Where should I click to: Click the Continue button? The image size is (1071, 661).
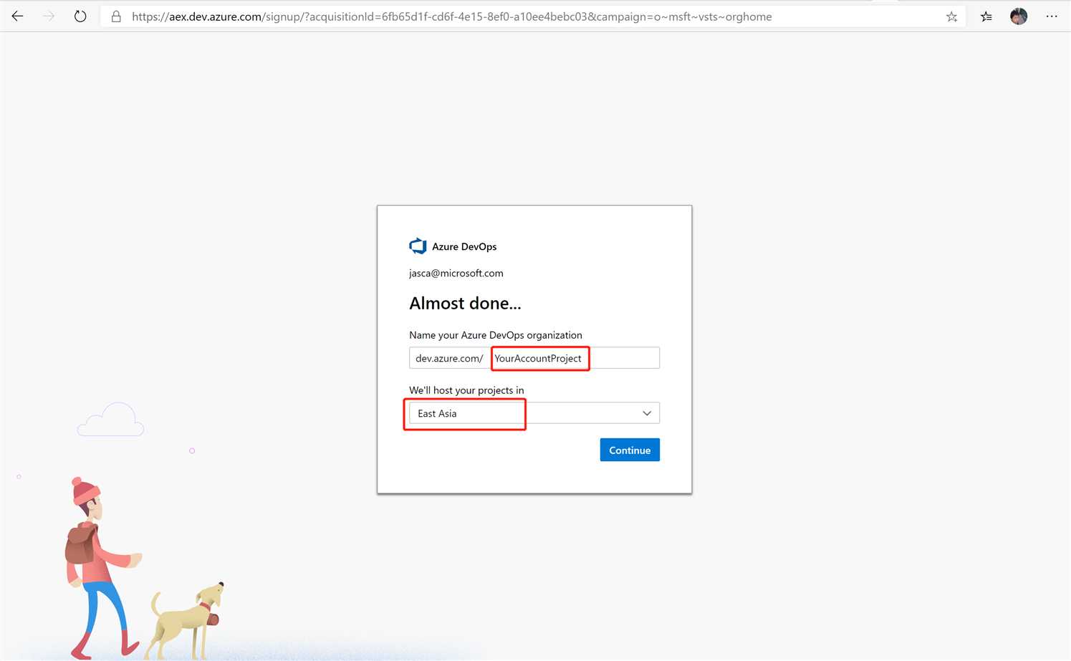(x=630, y=450)
